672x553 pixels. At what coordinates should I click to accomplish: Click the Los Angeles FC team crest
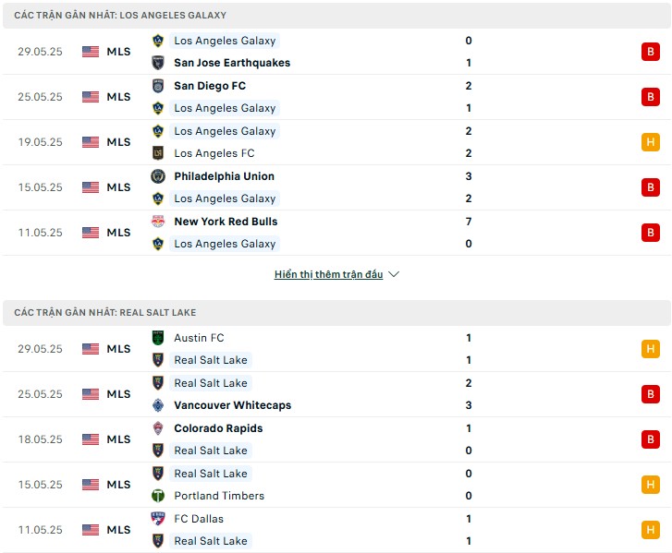158,153
